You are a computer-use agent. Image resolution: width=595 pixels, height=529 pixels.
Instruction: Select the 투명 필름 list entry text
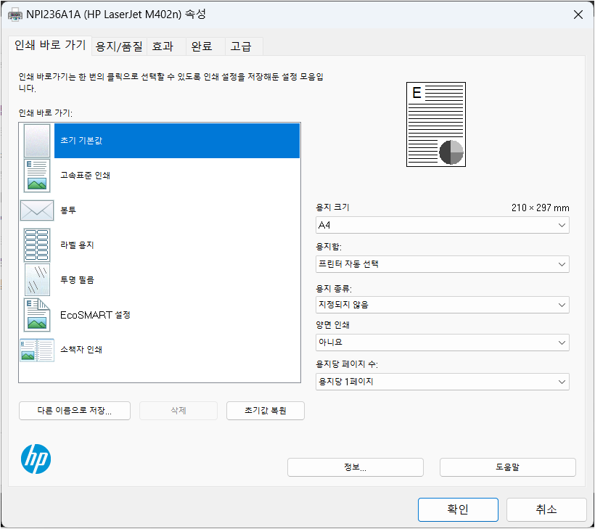(77, 280)
